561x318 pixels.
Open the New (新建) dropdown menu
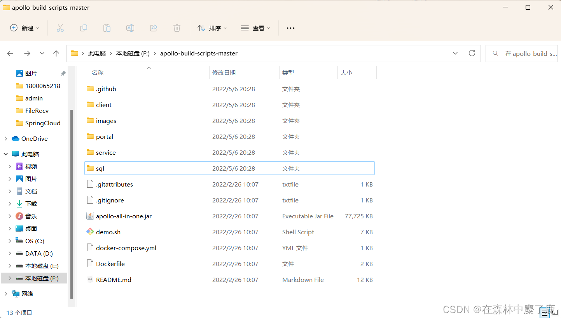pos(25,28)
